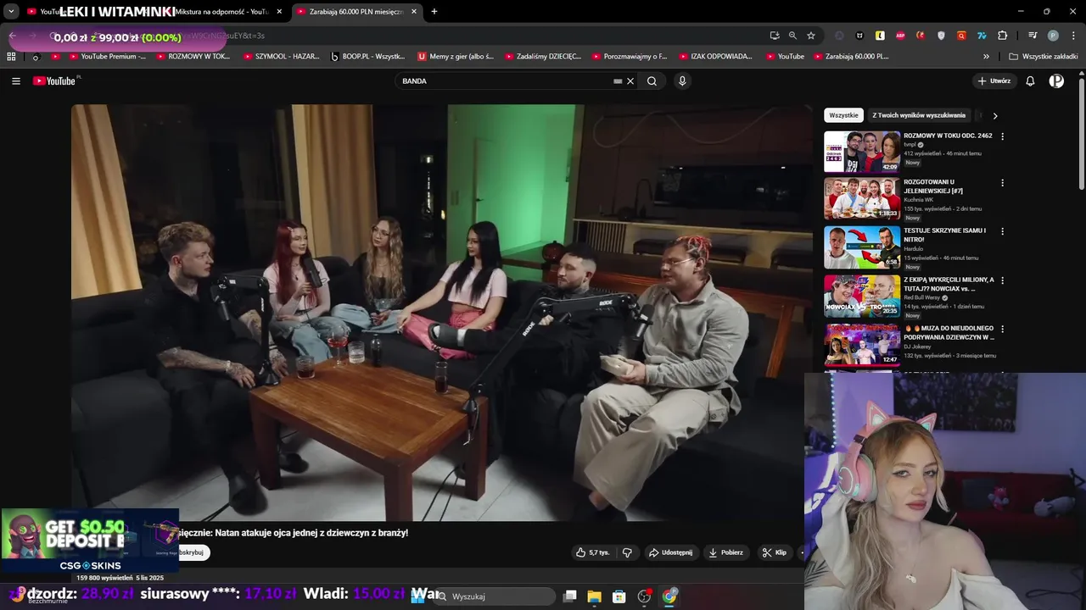Close the Mikstura na odporność tab
Viewport: 1086px width, 610px height.
click(x=279, y=12)
